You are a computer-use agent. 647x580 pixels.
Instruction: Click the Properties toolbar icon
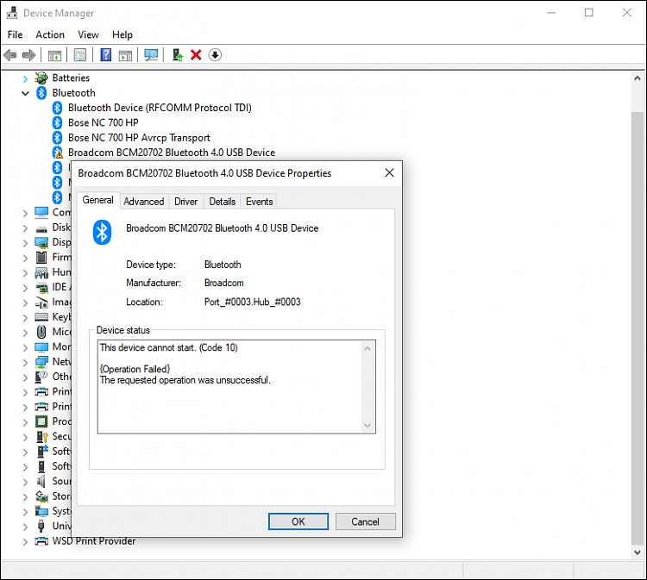click(80, 55)
